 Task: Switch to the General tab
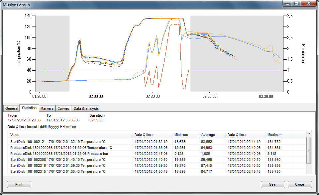11,108
